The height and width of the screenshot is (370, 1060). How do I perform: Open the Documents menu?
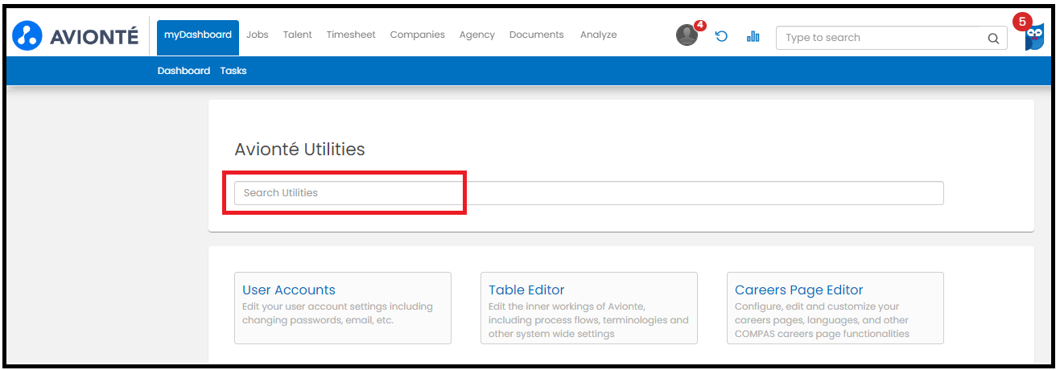click(x=537, y=35)
